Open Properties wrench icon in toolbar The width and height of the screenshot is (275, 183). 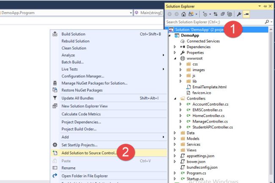click(x=239, y=14)
